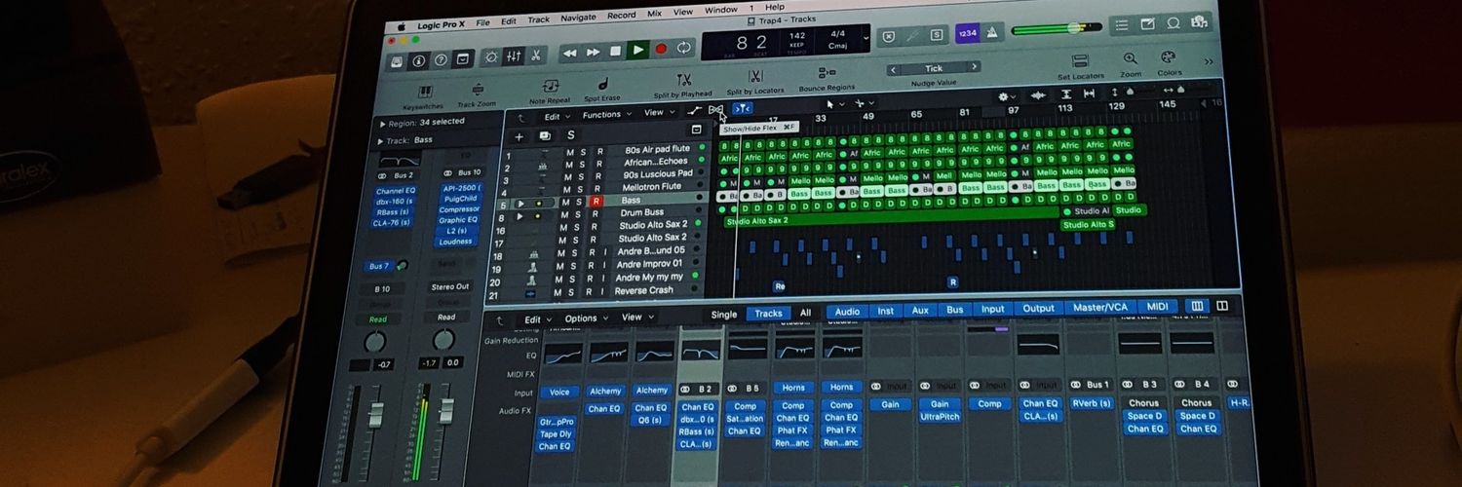The image size is (1462, 487).
Task: Expand the Drum Buss track stack triangle
Action: pyautogui.click(x=519, y=218)
